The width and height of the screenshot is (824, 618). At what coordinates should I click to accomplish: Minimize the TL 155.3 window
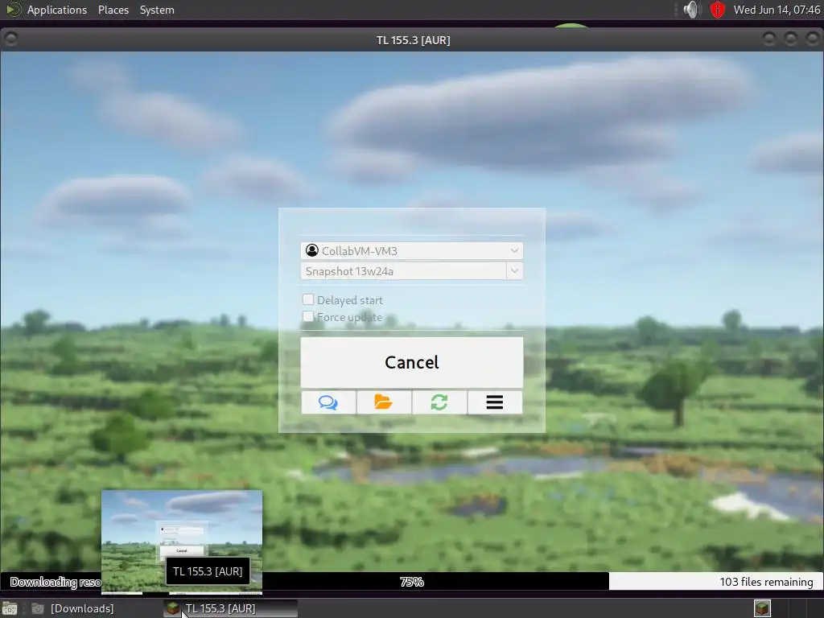tap(768, 39)
